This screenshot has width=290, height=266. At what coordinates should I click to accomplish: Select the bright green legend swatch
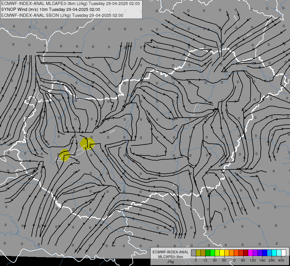(212, 253)
